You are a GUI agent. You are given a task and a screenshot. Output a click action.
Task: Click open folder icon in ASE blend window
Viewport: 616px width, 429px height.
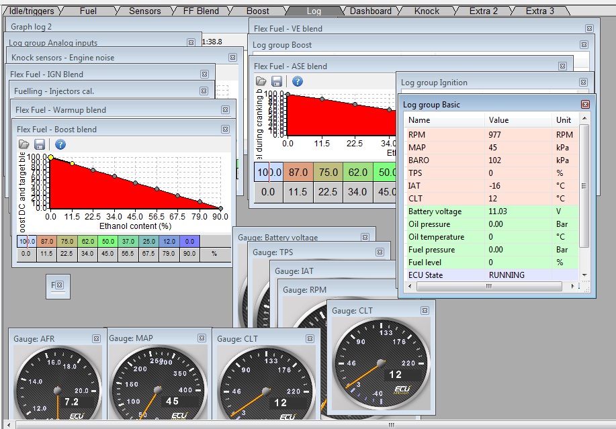point(261,81)
